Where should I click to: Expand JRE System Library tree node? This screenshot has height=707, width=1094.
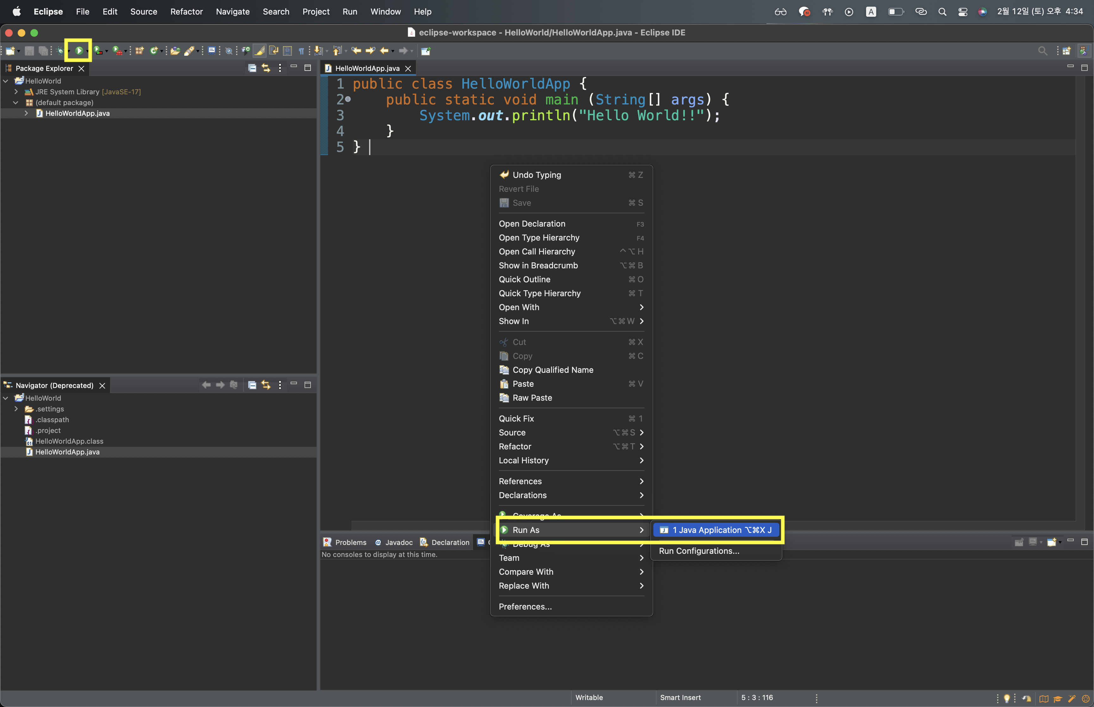[x=16, y=92]
